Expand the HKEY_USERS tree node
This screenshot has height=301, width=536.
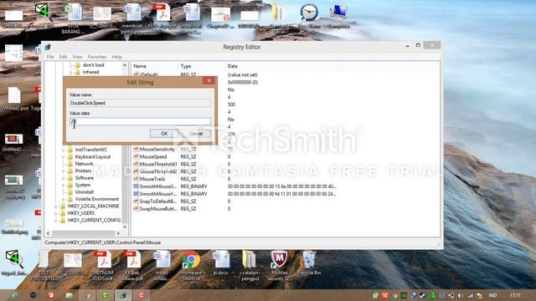pos(56,213)
